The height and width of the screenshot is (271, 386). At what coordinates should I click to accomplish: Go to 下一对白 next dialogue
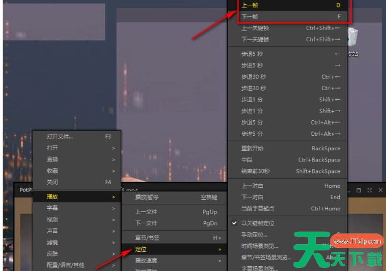(287, 197)
